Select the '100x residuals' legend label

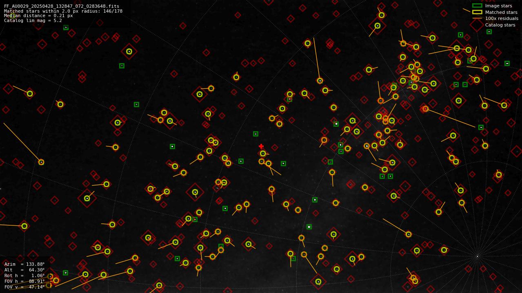pos(502,18)
